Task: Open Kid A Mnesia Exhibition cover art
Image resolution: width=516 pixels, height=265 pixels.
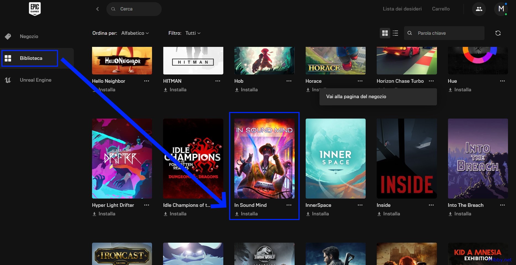Action: click(478, 254)
